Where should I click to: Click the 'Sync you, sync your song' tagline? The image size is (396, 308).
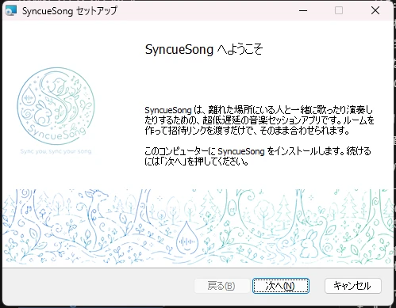tap(56, 151)
